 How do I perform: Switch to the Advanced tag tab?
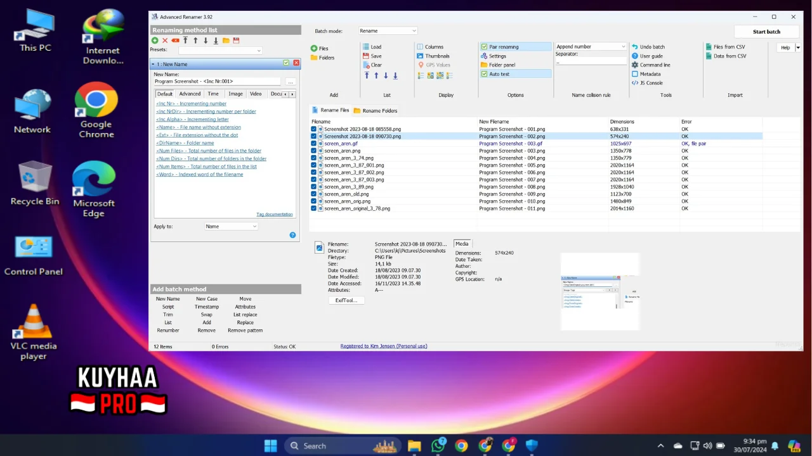click(x=190, y=94)
